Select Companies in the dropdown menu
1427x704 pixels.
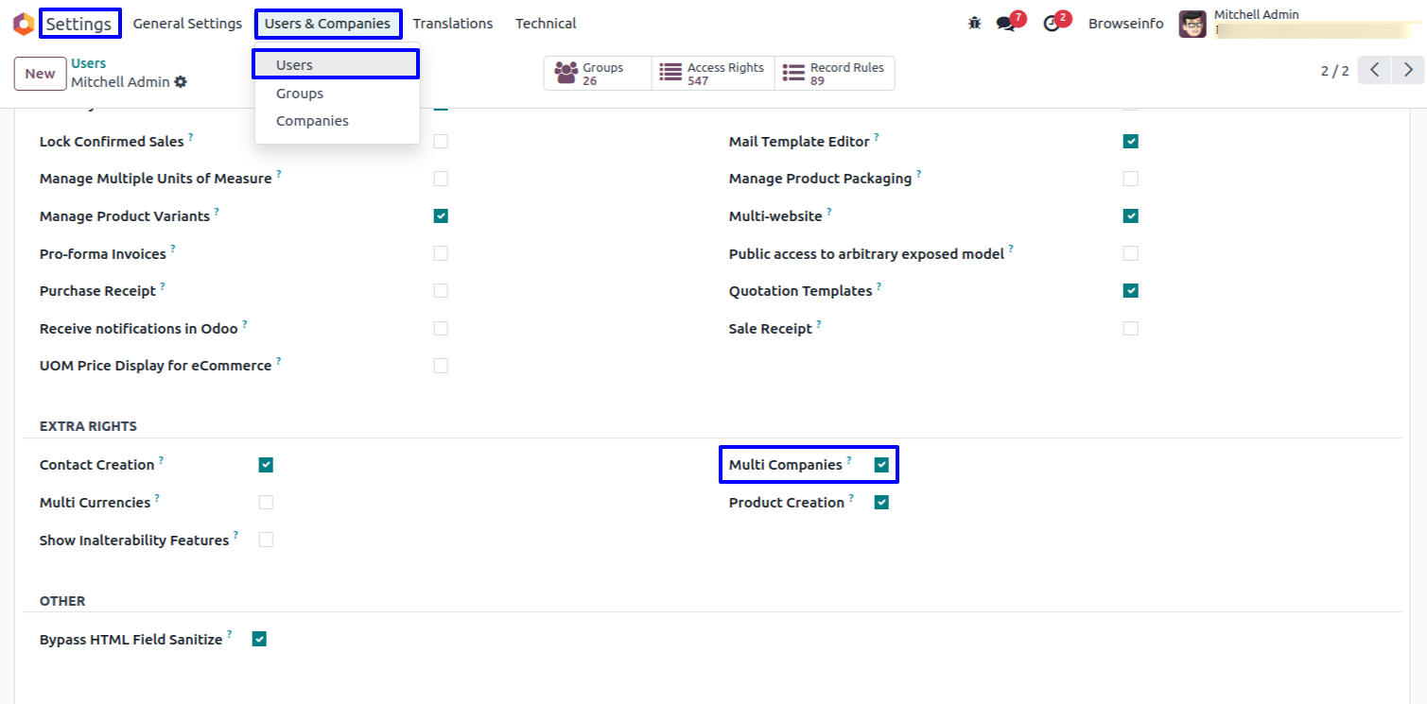click(336, 121)
